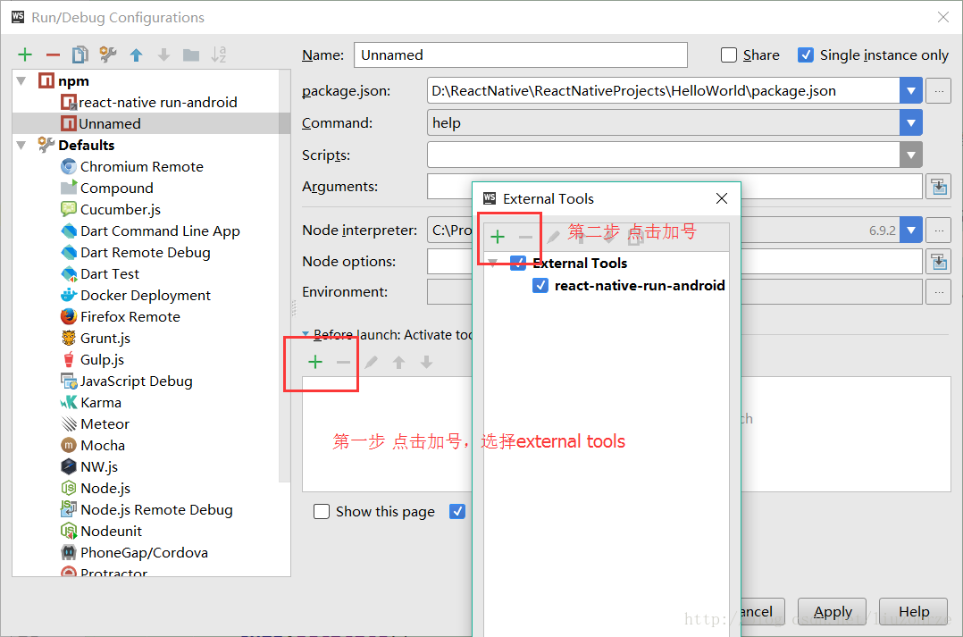Toggle the Share checkbox

[x=728, y=55]
